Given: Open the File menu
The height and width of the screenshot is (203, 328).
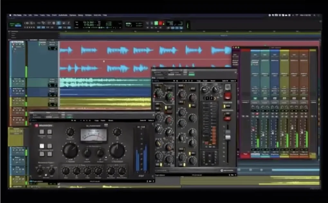Looking at the screenshot, I should pos(25,15).
